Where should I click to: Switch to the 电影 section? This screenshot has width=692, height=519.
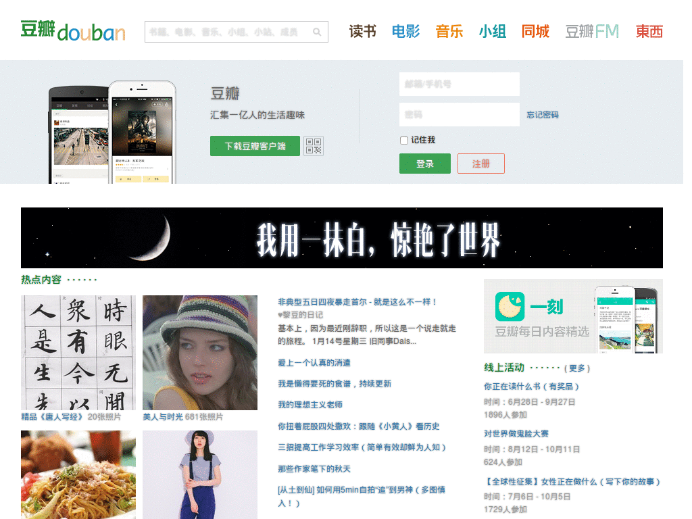tap(405, 31)
